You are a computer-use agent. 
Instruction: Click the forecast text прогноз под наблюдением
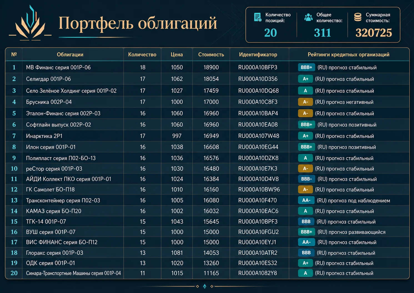pyautogui.click(x=359, y=201)
